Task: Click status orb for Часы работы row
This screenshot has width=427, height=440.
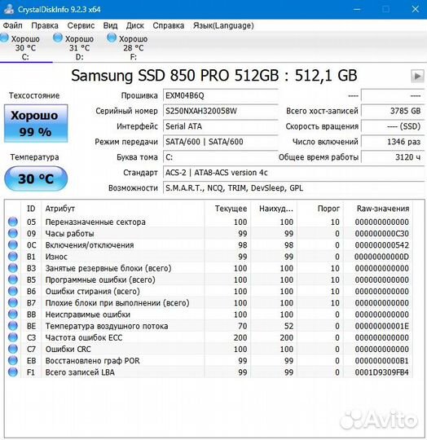Action: 12,233
